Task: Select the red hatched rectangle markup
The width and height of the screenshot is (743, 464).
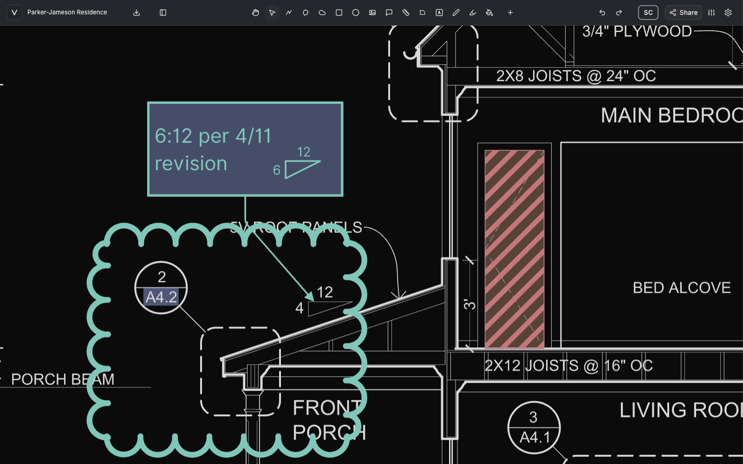Action: click(515, 249)
